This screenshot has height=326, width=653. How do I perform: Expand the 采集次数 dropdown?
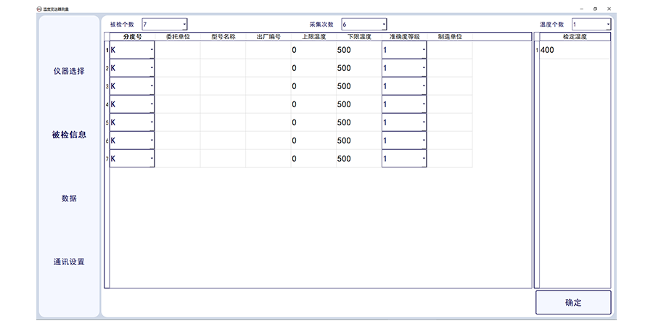[383, 25]
